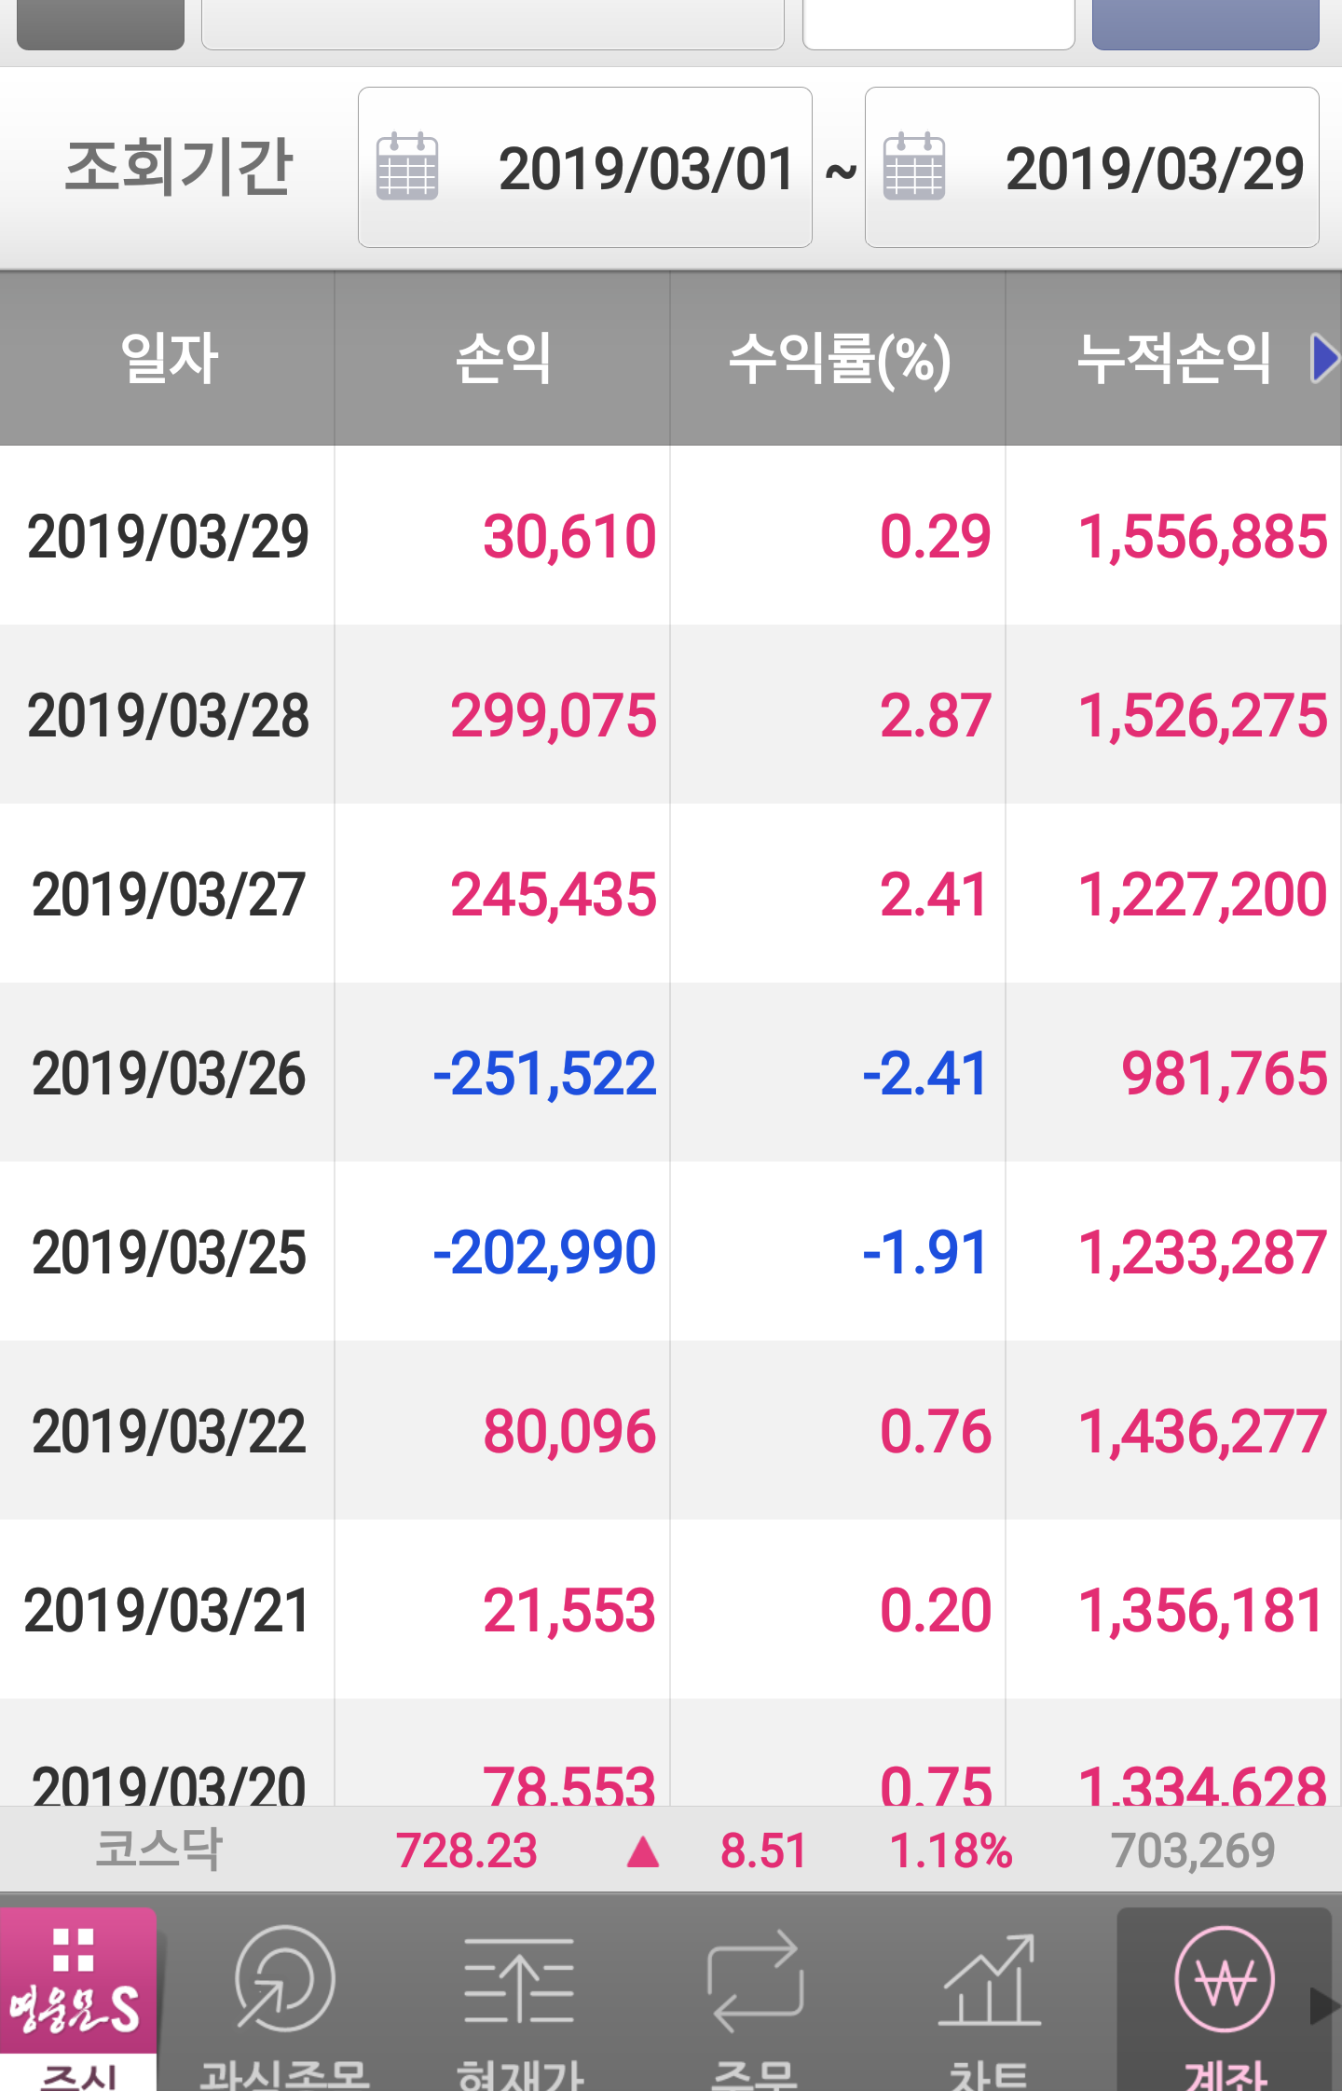Open the end date calendar icon
The width and height of the screenshot is (1342, 2091).
tap(913, 167)
